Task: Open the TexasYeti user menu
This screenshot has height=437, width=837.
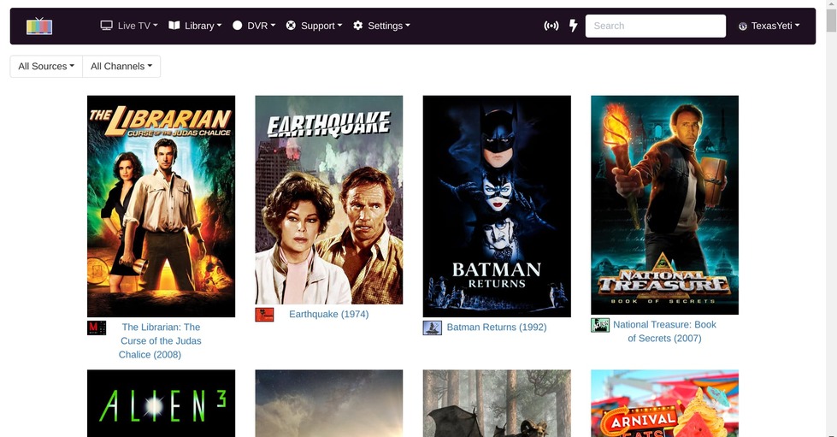Action: 769,26
